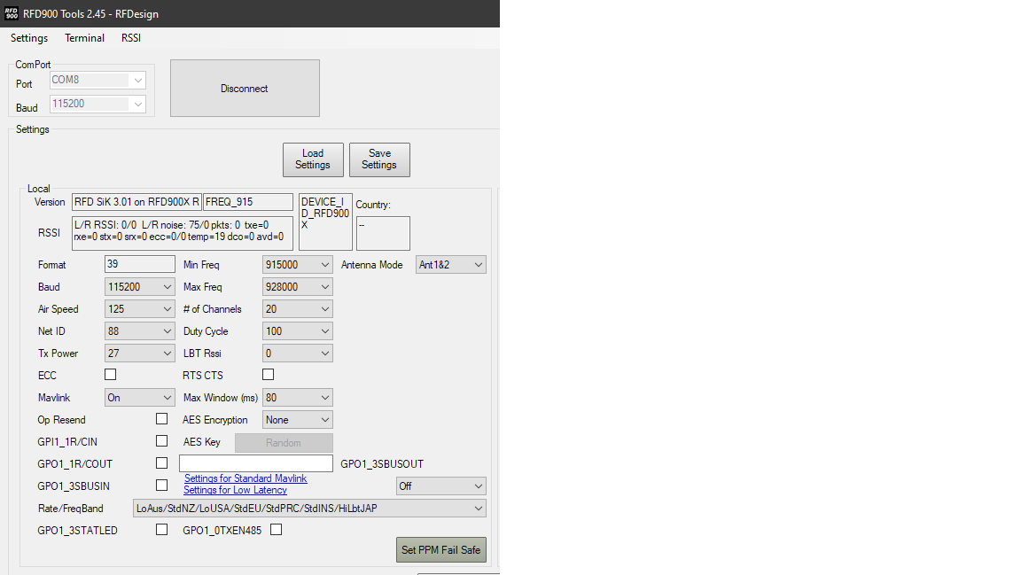Expand the Mavlink dropdown
This screenshot has height=575, width=1021.
[139, 398]
